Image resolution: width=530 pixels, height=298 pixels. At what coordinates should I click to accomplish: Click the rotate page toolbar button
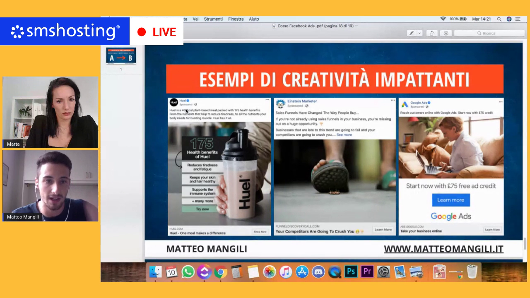coord(432,33)
